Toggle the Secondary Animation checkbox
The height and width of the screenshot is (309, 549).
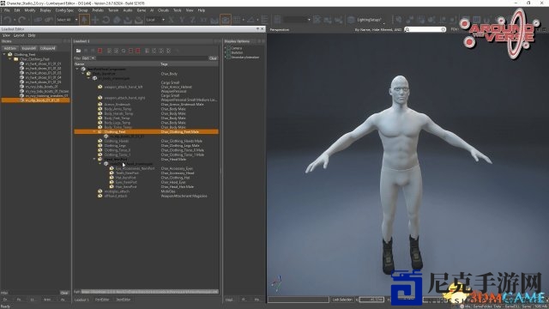[228, 58]
